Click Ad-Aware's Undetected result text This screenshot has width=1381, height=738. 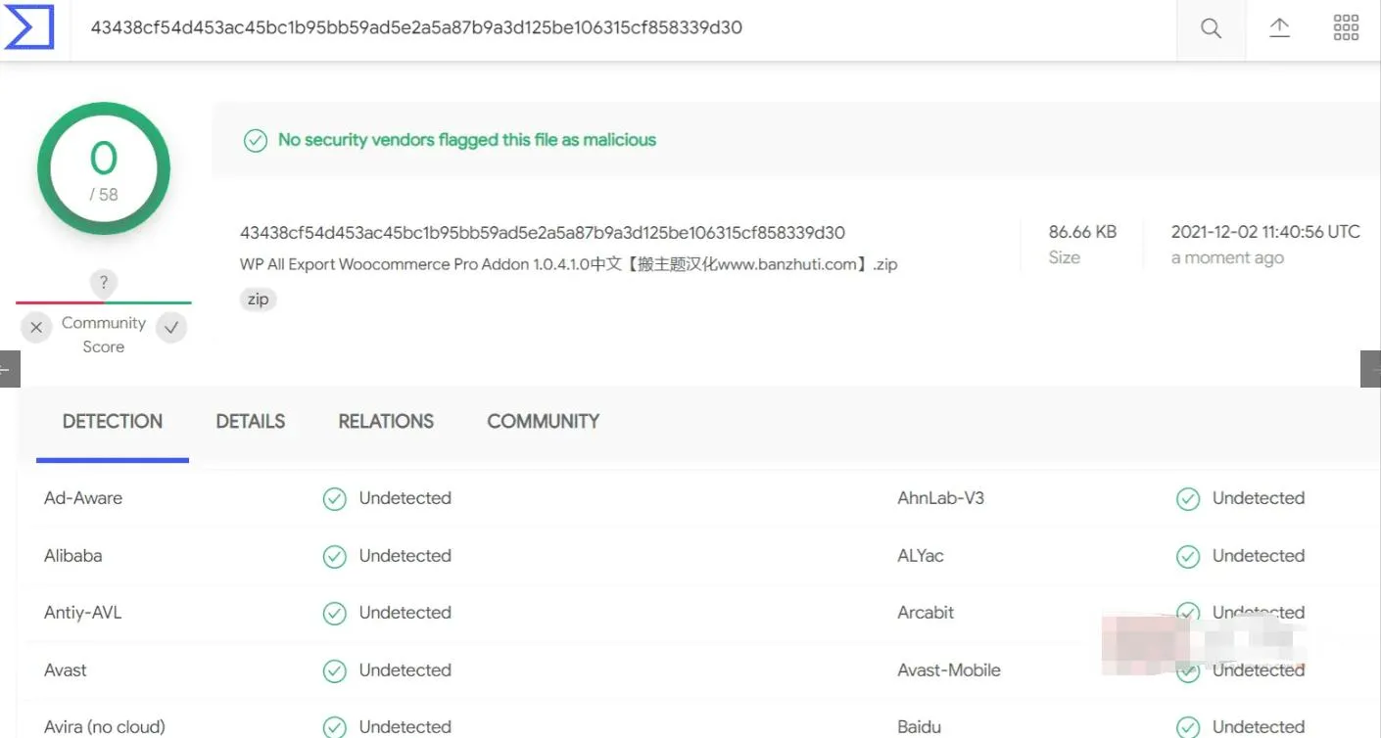coord(405,498)
